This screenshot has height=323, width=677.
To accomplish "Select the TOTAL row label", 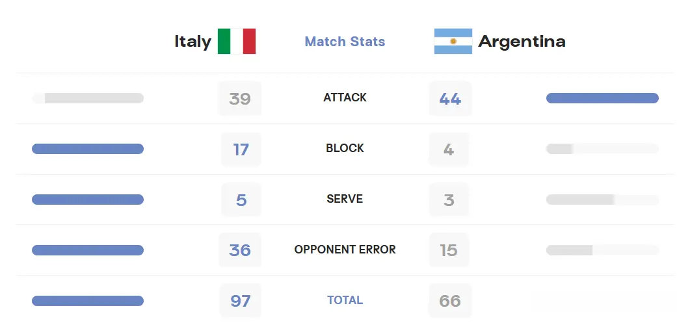I will tap(345, 300).
